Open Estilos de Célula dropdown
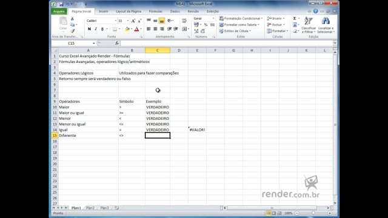 [x=235, y=31]
